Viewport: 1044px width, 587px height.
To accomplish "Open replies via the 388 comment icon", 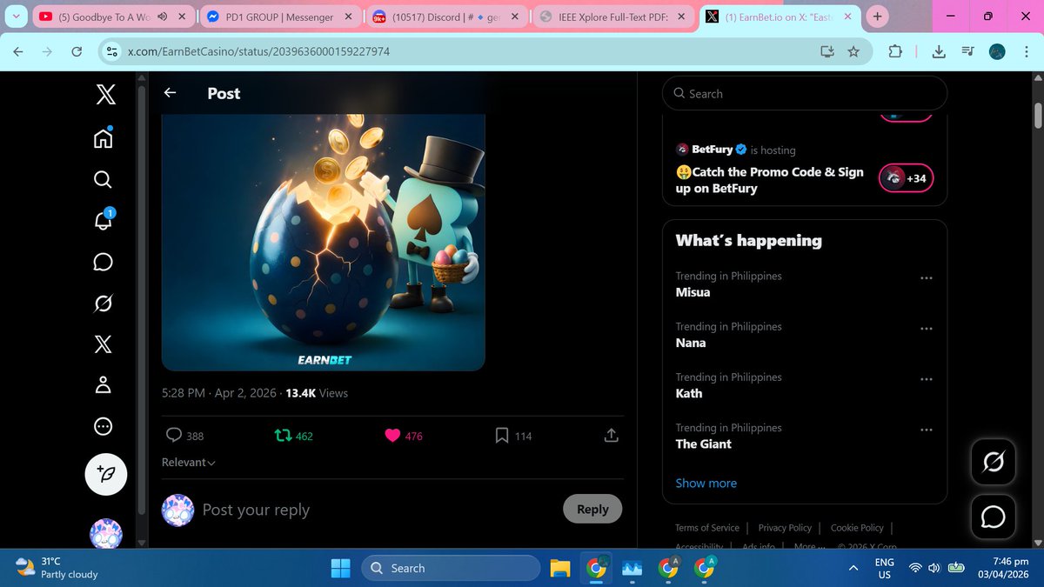I will coord(174,436).
